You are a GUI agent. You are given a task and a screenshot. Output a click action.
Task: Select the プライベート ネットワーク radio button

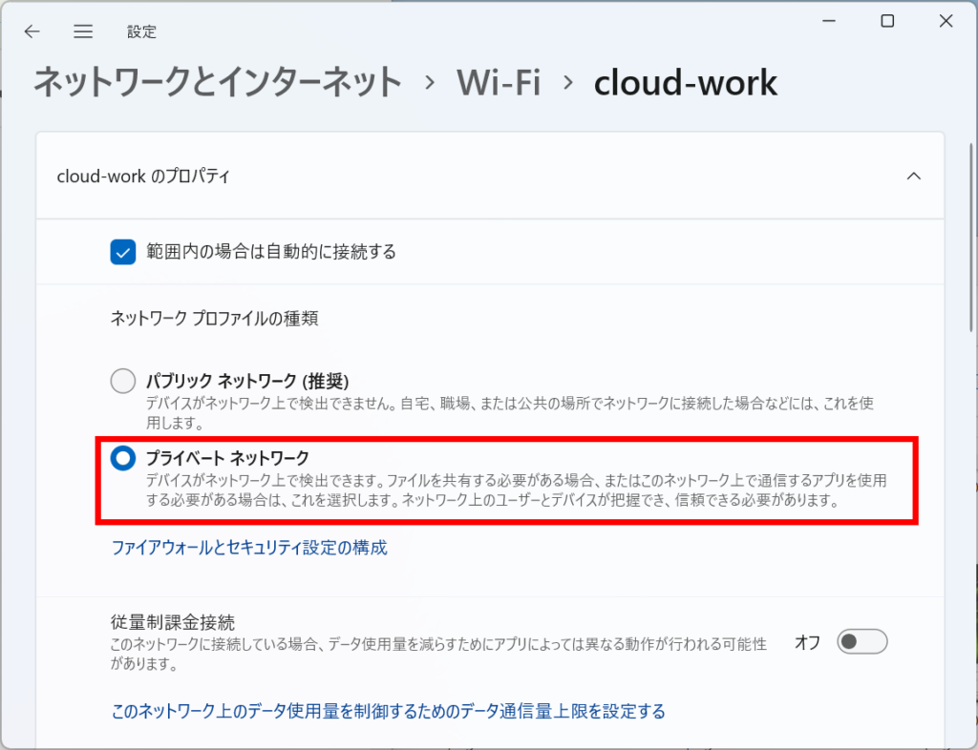tap(123, 458)
